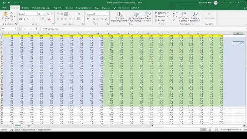
Task: Click the Cut scissors icon
Action: click(x=12, y=13)
